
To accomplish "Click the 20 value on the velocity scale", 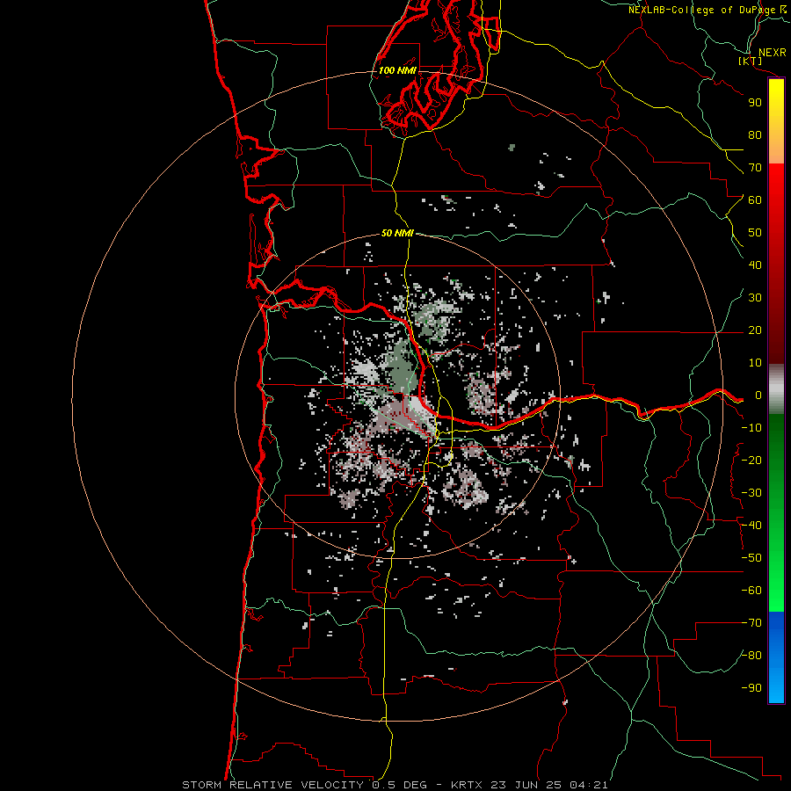I will pyautogui.click(x=755, y=330).
